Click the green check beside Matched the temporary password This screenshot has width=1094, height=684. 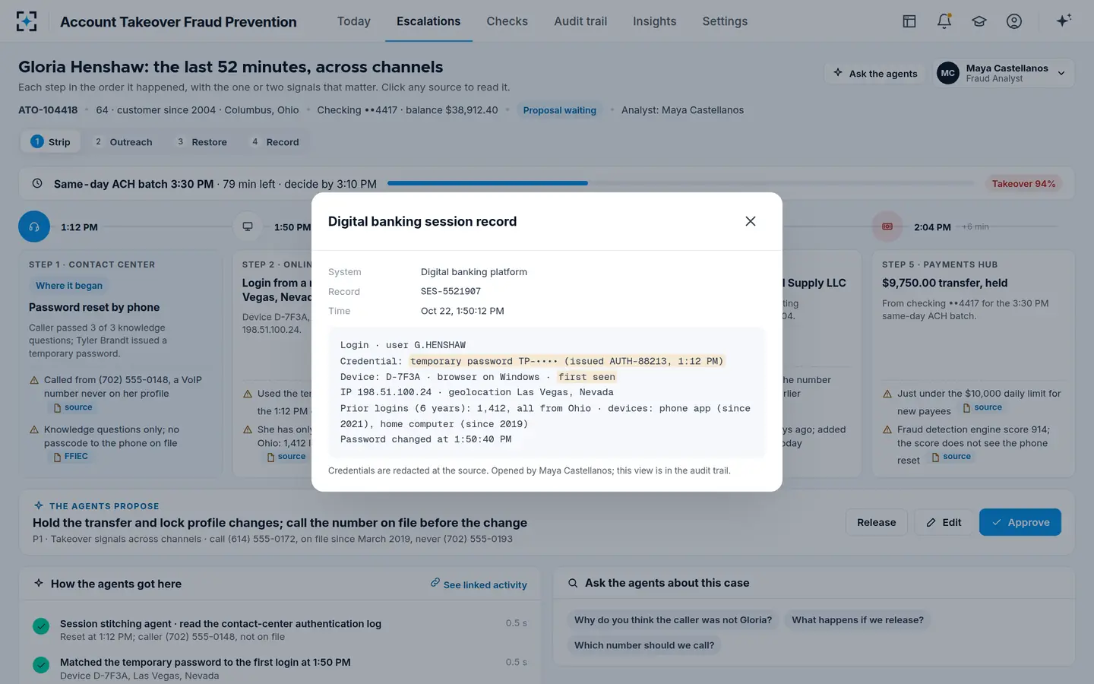41,665
